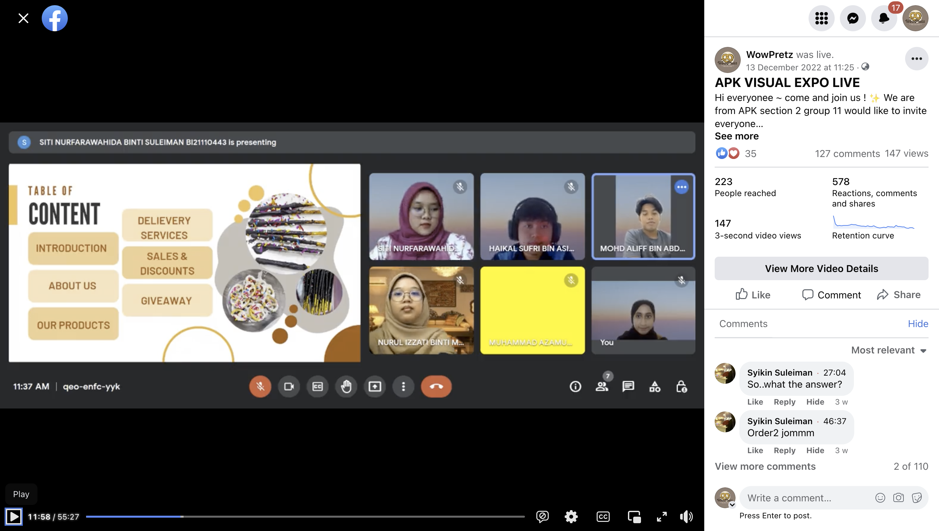Open post options three-dot menu
The height and width of the screenshot is (531, 939).
[917, 59]
